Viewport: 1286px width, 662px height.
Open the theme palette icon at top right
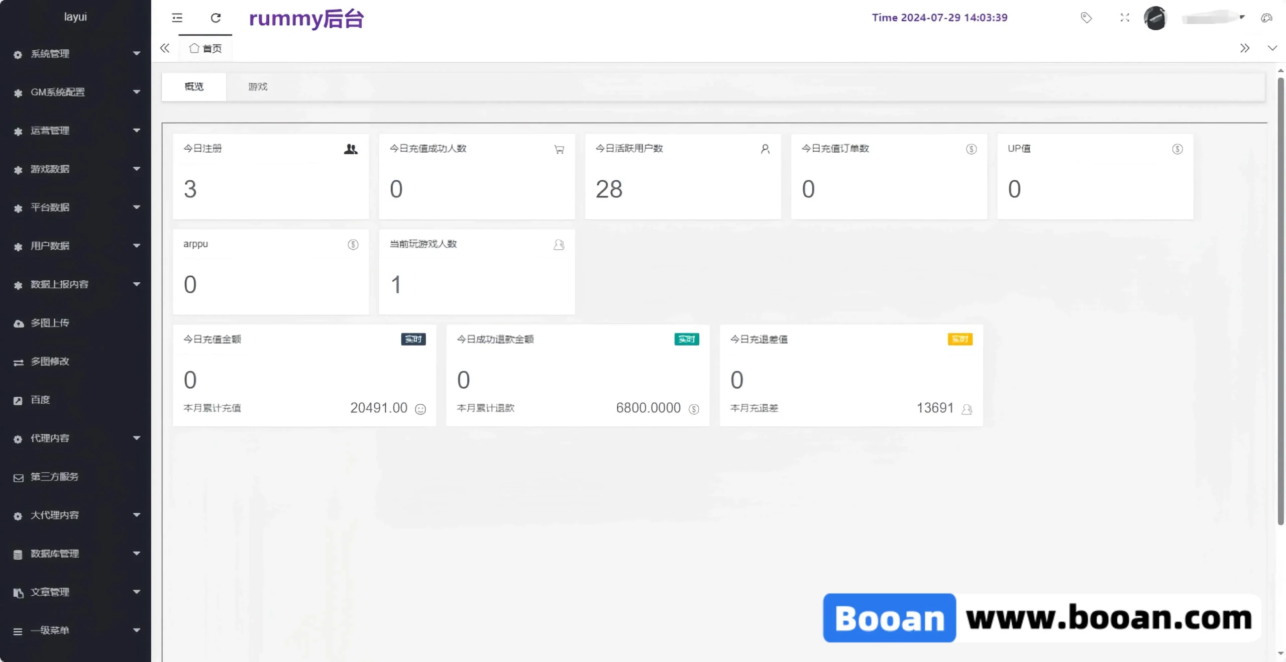tap(1267, 18)
